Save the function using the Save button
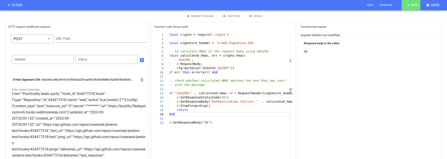Viewport: 447px width, 159px height. 434,5
